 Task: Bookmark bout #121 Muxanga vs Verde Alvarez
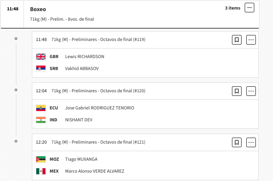237,142
